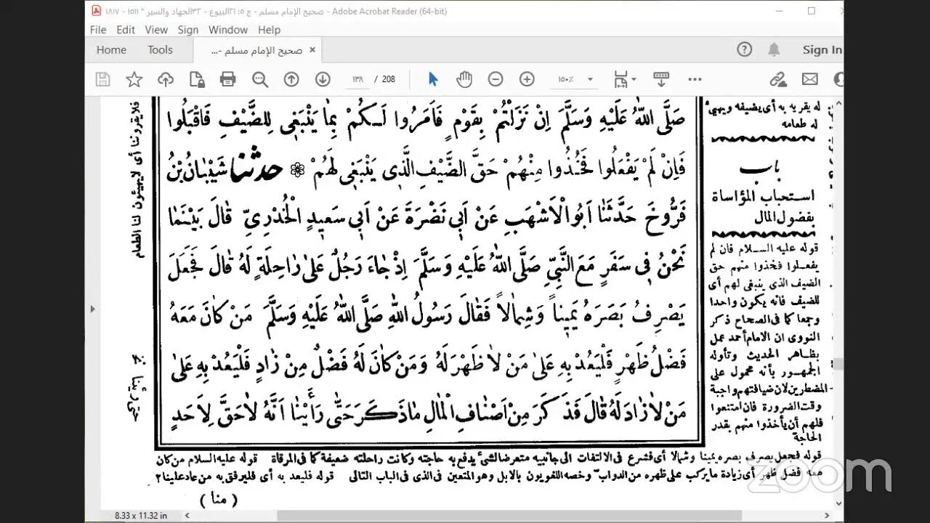Click the Acrobat icon in the title bar

click(97, 11)
